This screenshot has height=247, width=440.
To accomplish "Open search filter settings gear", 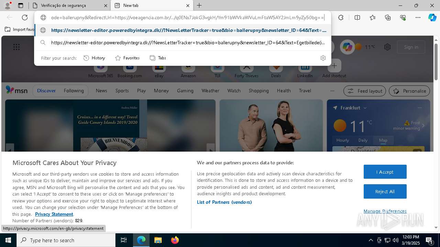I will point(323,58).
